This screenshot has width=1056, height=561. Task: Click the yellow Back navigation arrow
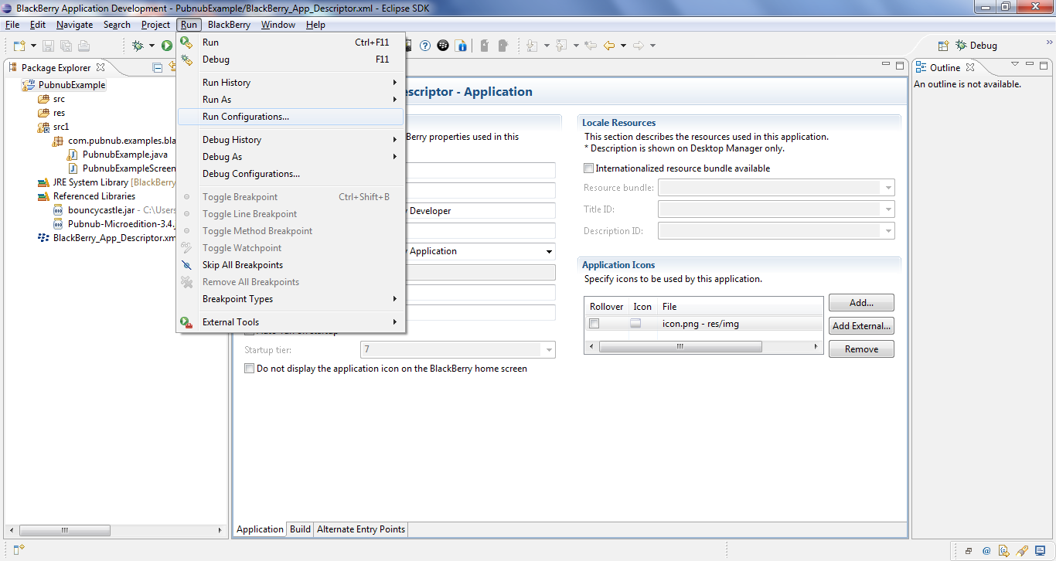pos(609,46)
